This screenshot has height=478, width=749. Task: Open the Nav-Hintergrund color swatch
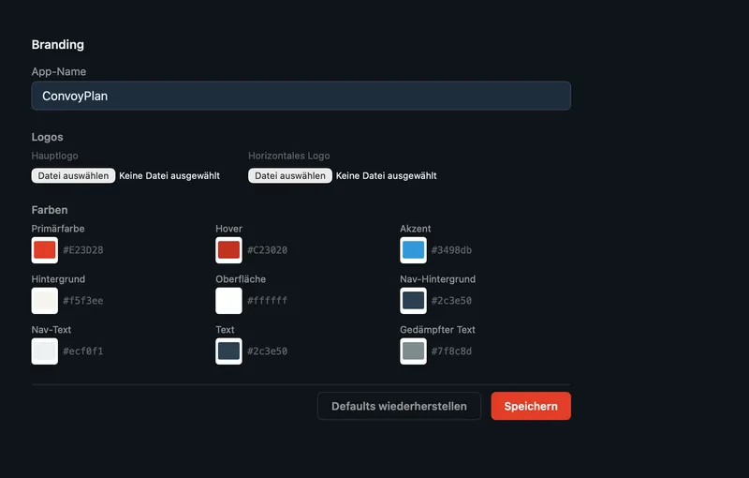(413, 301)
